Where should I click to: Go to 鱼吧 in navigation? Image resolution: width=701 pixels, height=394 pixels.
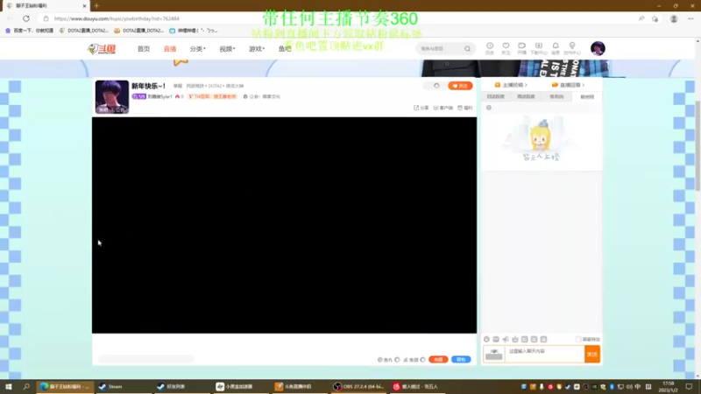pyautogui.click(x=284, y=49)
